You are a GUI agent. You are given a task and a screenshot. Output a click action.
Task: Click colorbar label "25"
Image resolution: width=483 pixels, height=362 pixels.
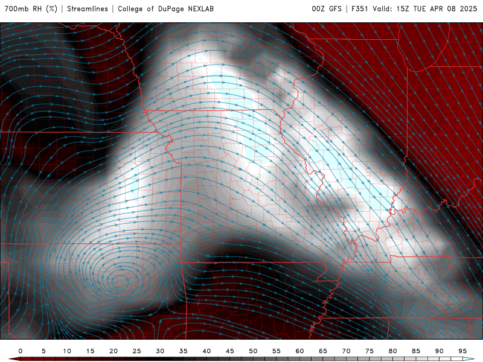[x=137, y=351]
